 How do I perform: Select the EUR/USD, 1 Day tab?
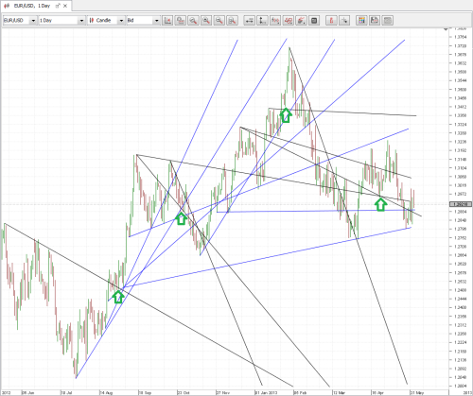[x=32, y=6]
